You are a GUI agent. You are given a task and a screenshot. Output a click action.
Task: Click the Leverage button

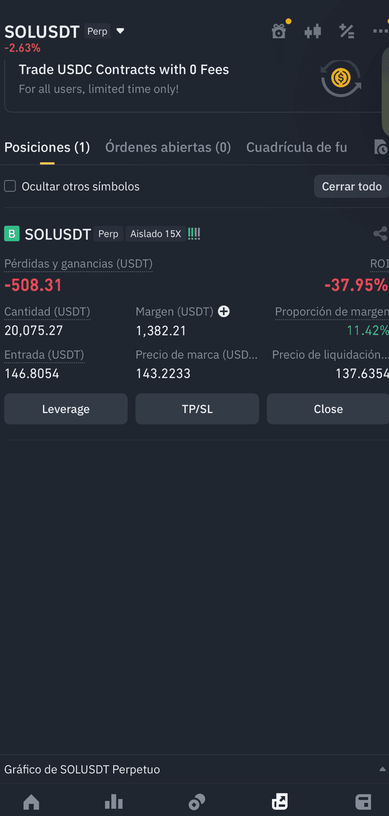(x=66, y=409)
